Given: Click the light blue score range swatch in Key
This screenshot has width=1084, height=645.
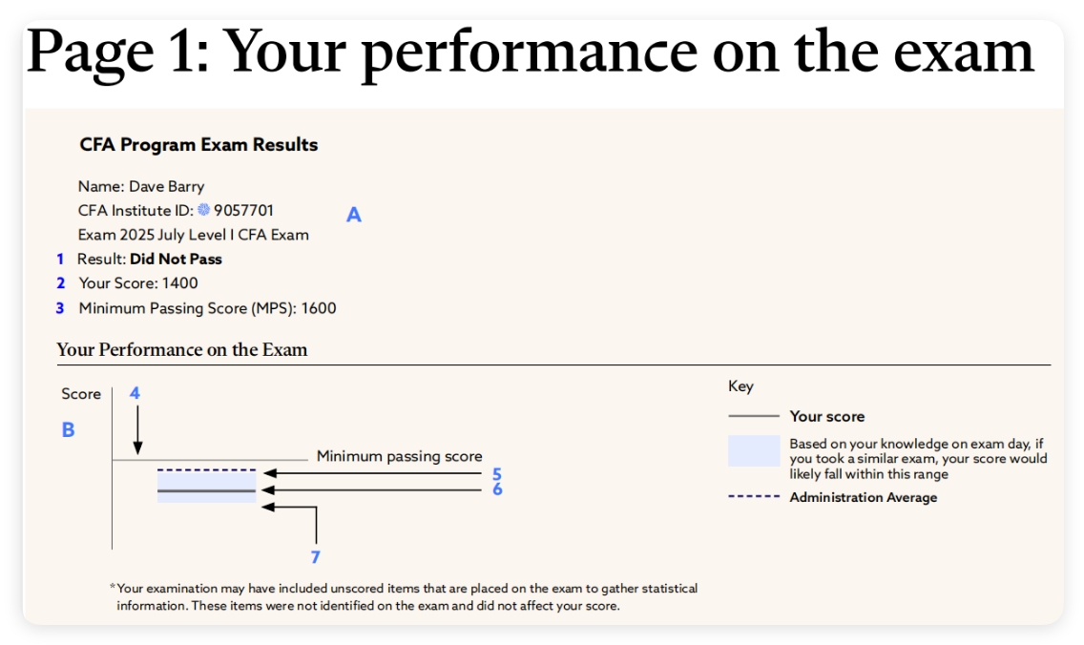Looking at the screenshot, I should coord(754,451).
